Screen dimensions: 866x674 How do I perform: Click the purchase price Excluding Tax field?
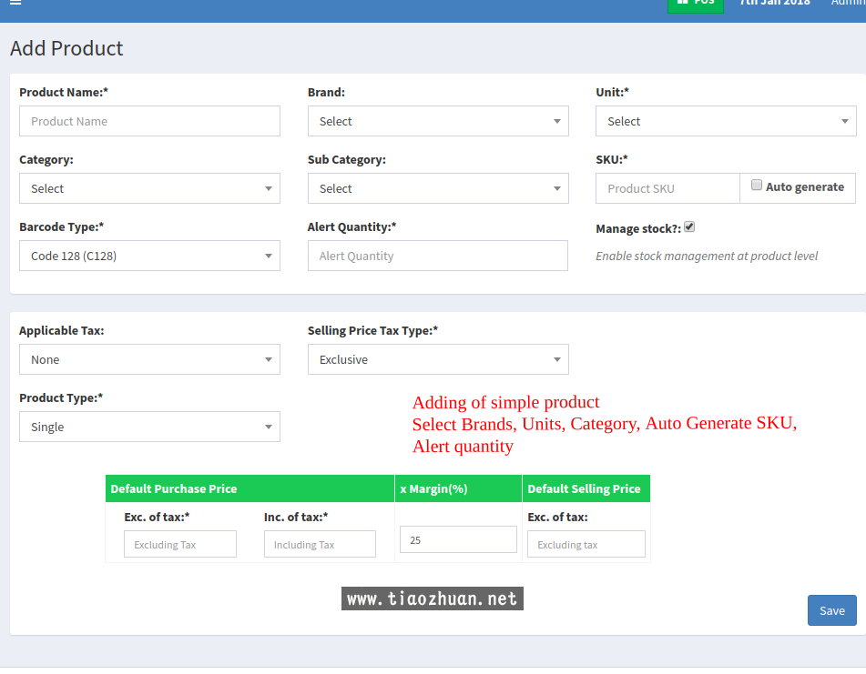pyautogui.click(x=180, y=545)
